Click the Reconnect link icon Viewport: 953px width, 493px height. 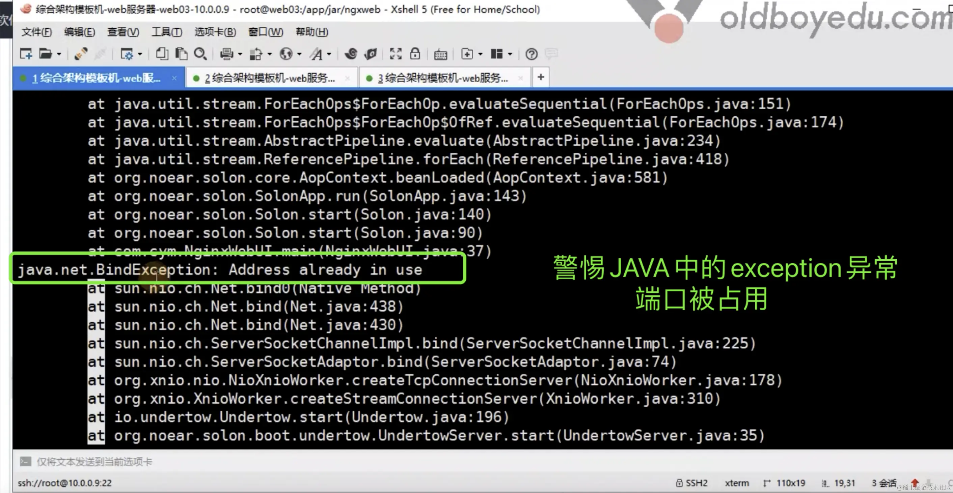[81, 54]
